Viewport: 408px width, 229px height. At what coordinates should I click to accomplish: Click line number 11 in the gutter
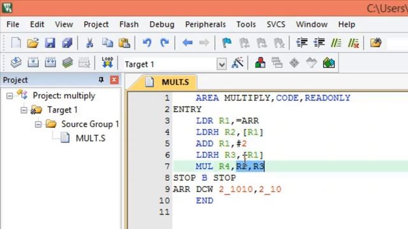164,212
